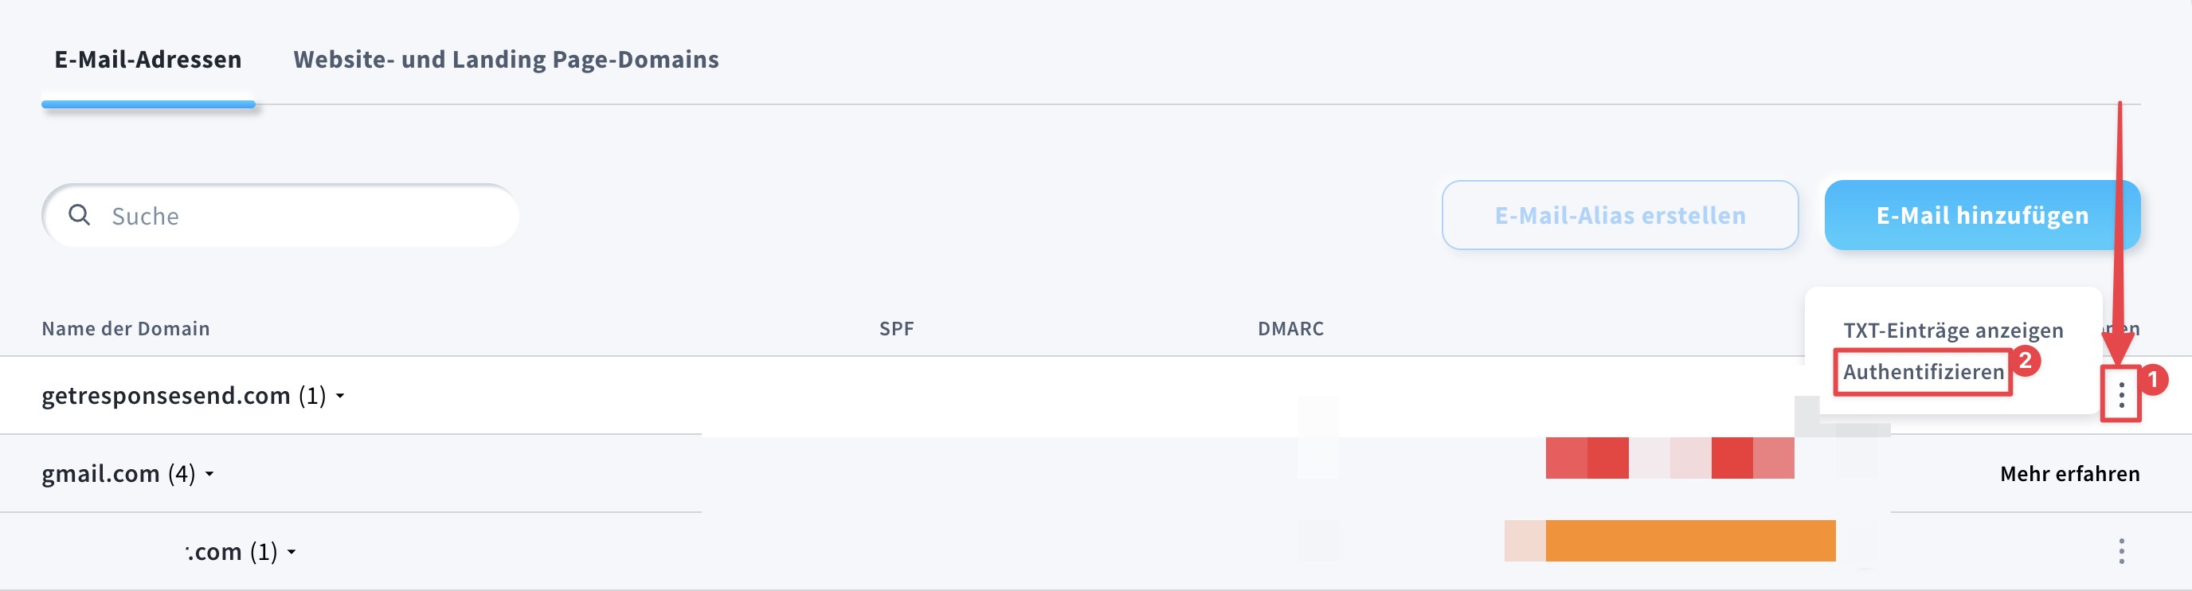Open three-dot menu in the last .com row
Viewport: 2192px width, 591px height.
point(2120,551)
